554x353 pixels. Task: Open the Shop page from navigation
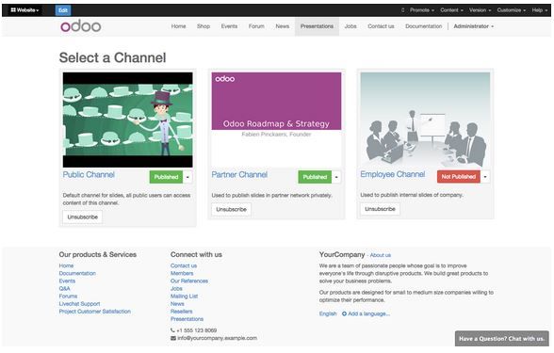click(204, 26)
